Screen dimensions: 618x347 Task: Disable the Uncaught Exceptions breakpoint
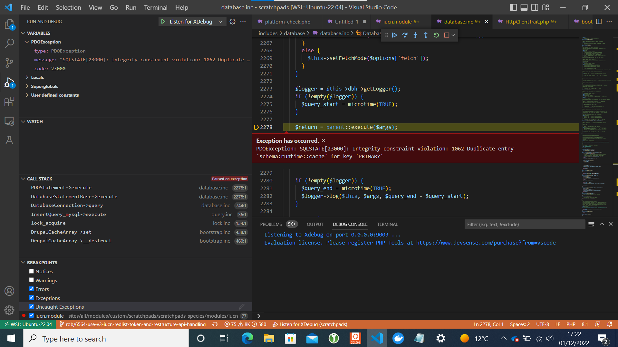31,306
